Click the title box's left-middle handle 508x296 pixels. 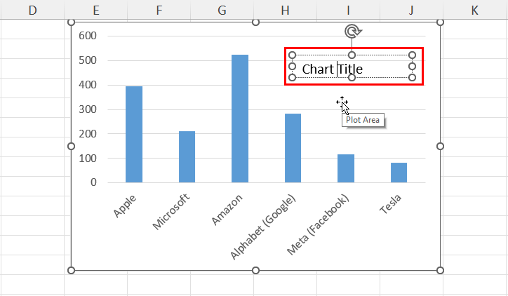point(292,67)
